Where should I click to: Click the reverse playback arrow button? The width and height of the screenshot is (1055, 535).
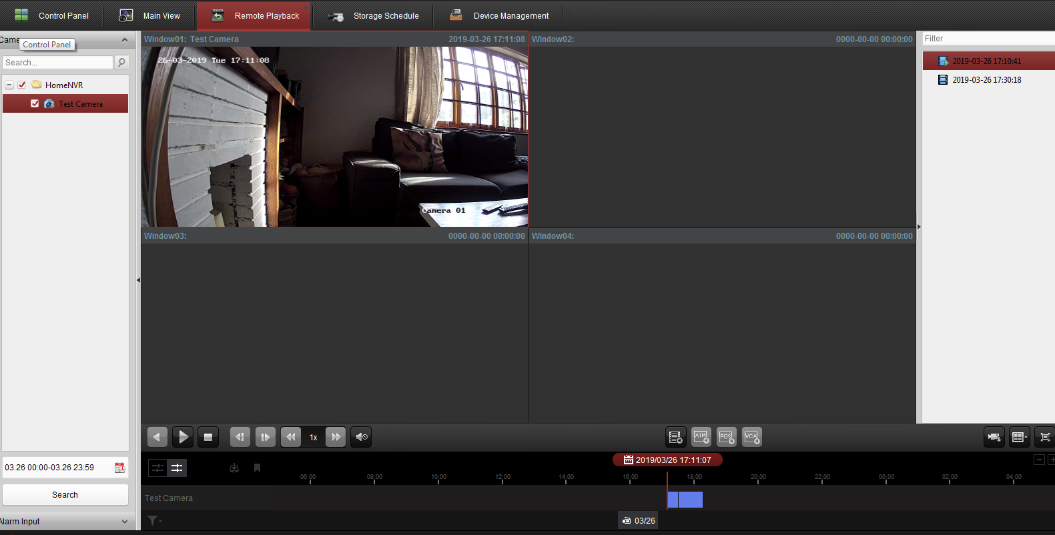pyautogui.click(x=157, y=437)
